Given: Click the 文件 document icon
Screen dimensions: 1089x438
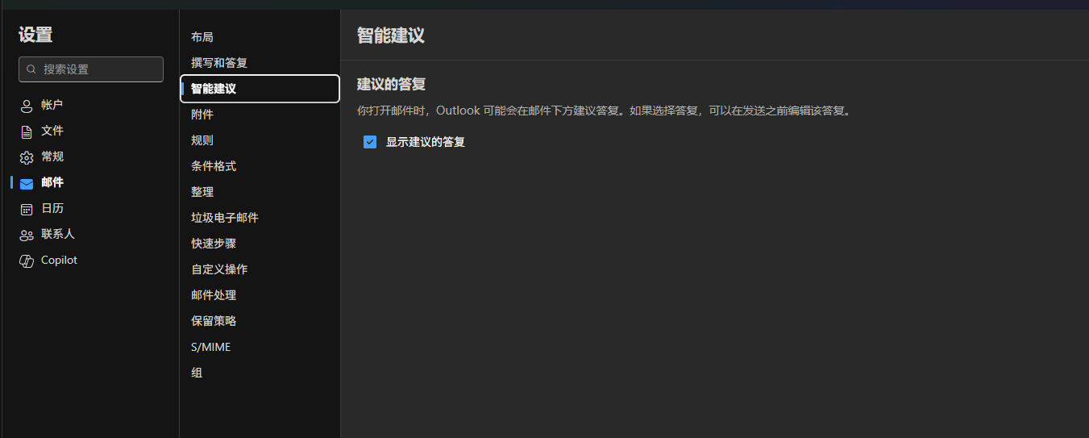Looking at the screenshot, I should (27, 131).
